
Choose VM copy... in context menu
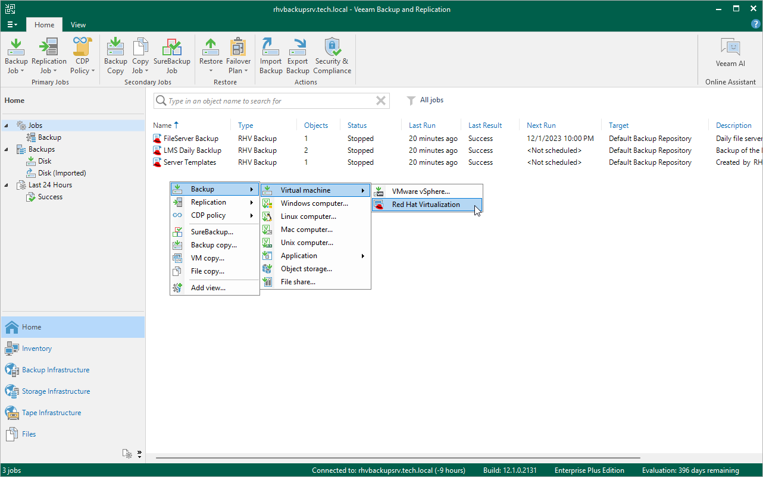pyautogui.click(x=215, y=258)
